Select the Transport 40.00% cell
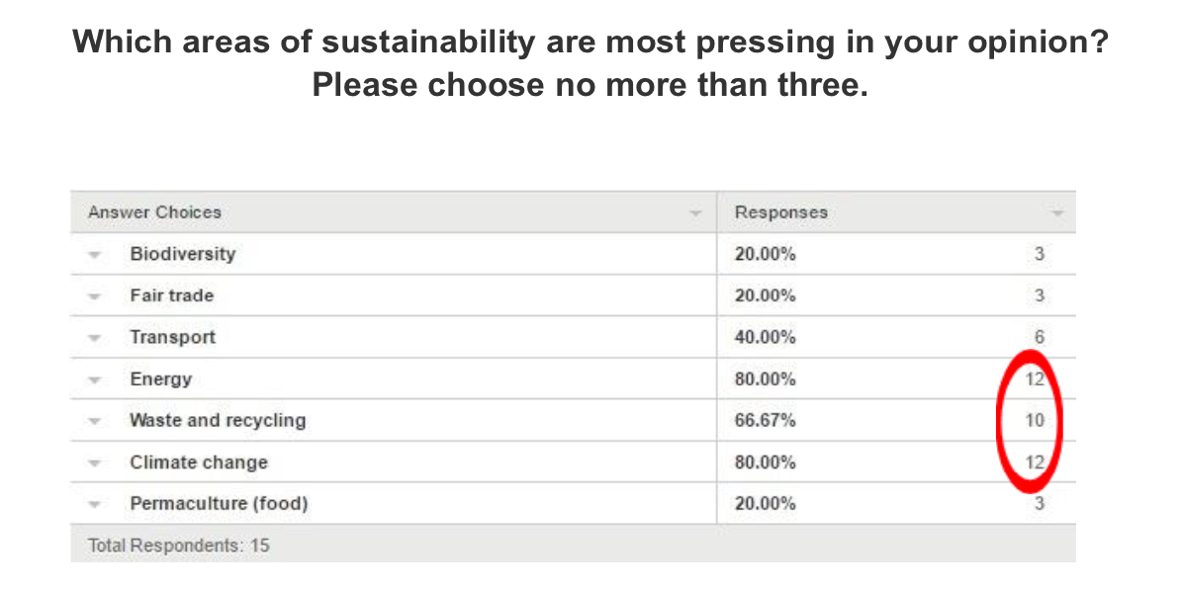The image size is (1182, 593). (765, 338)
